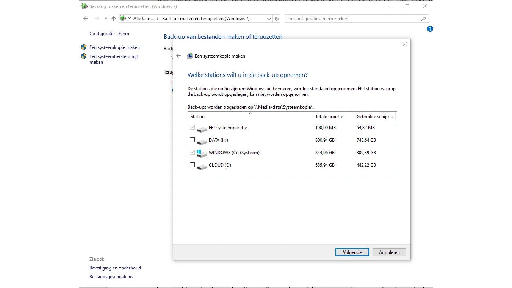
Task: Click the 585,94 GB total size value
Action: coord(325,165)
